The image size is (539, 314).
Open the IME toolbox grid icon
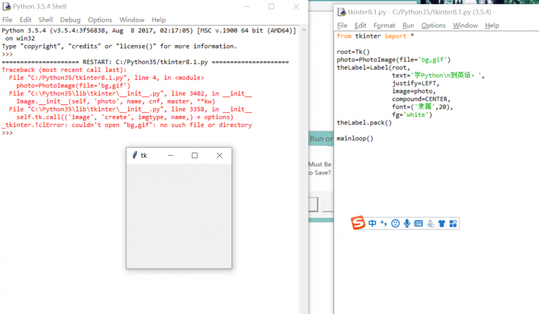click(453, 224)
